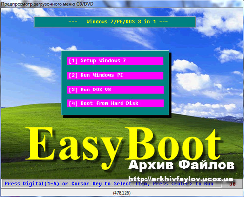Viewport: 244px width, 197px height.
Task: Click the left === marks in banner
Action: tap(73, 22)
